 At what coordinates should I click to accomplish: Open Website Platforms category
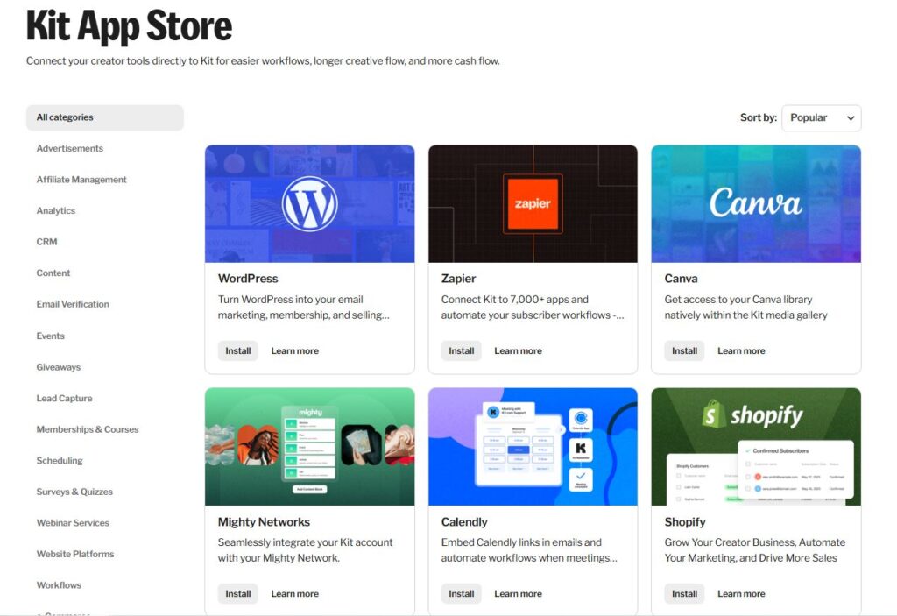coord(75,554)
